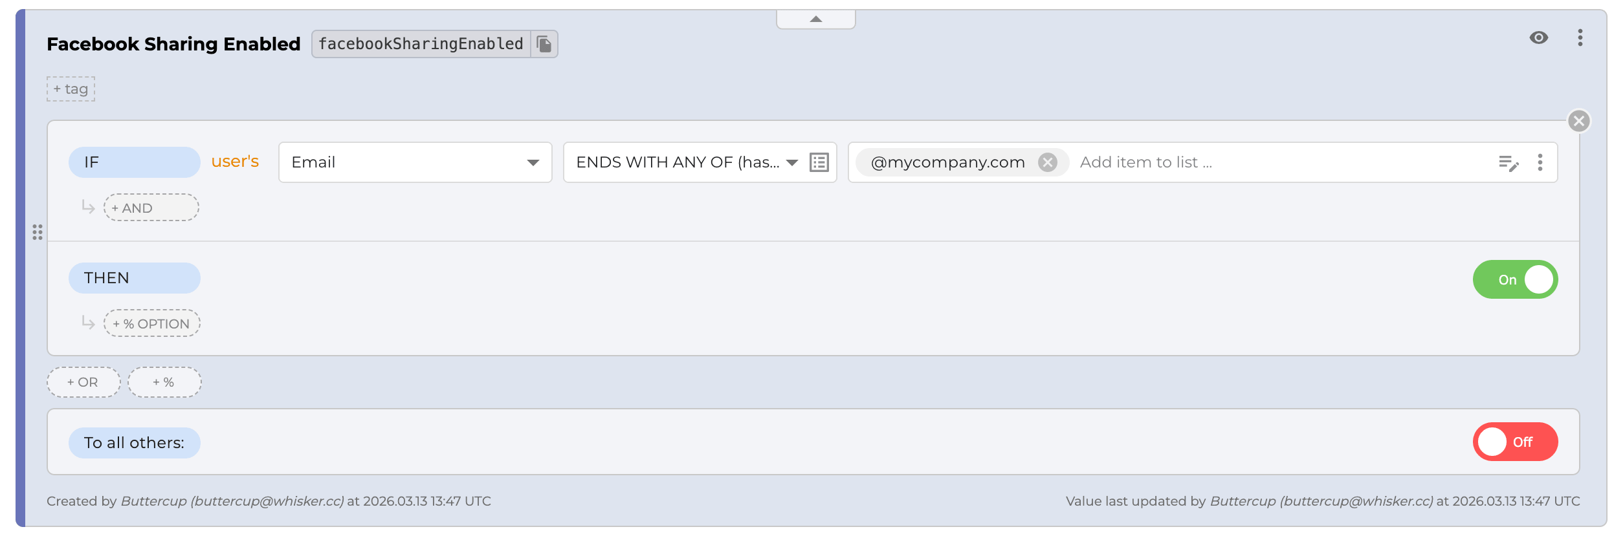The height and width of the screenshot is (538, 1614).
Task: Toggle the THEN value switch On
Action: (x=1515, y=279)
